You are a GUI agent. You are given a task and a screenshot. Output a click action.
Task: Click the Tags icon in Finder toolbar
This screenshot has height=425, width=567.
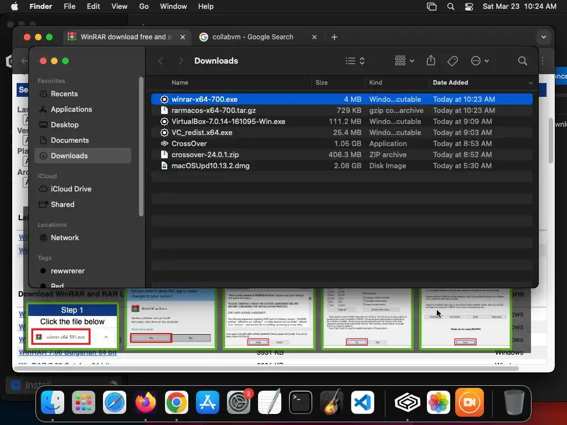point(452,61)
